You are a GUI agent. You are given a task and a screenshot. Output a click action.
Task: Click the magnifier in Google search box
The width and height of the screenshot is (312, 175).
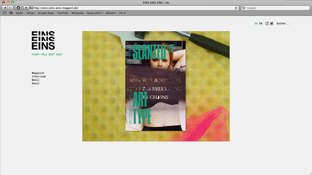point(244,8)
